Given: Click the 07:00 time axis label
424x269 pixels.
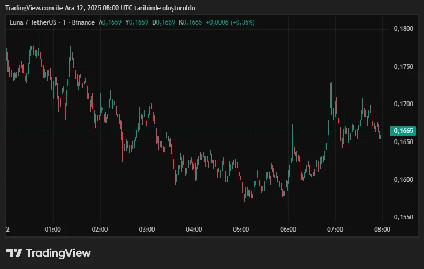Looking at the screenshot, I should [x=335, y=230].
